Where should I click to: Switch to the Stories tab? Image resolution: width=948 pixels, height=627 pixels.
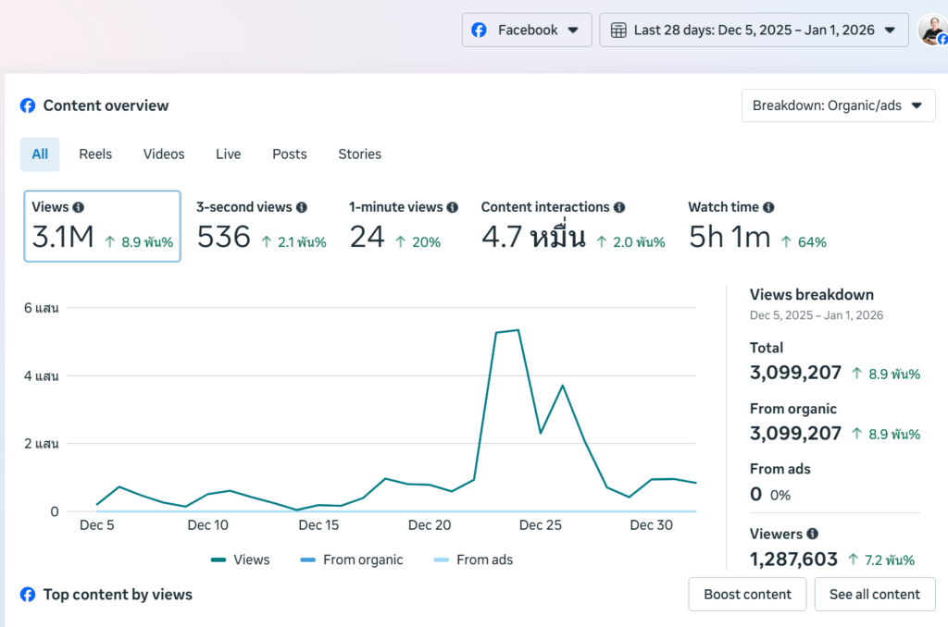(359, 154)
